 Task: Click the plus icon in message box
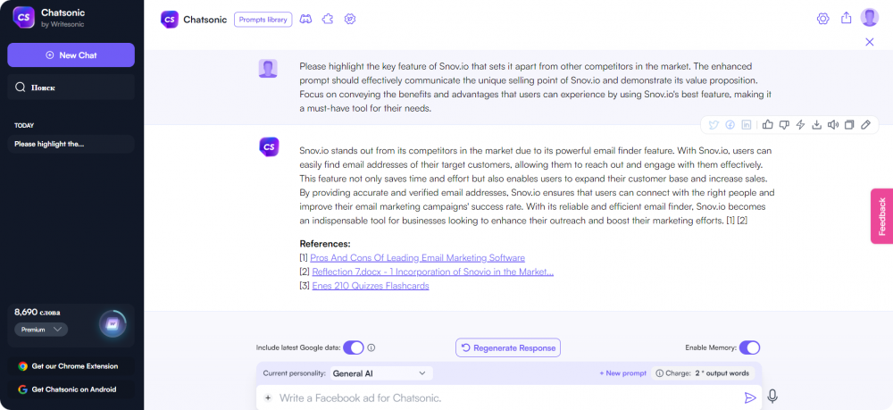268,398
